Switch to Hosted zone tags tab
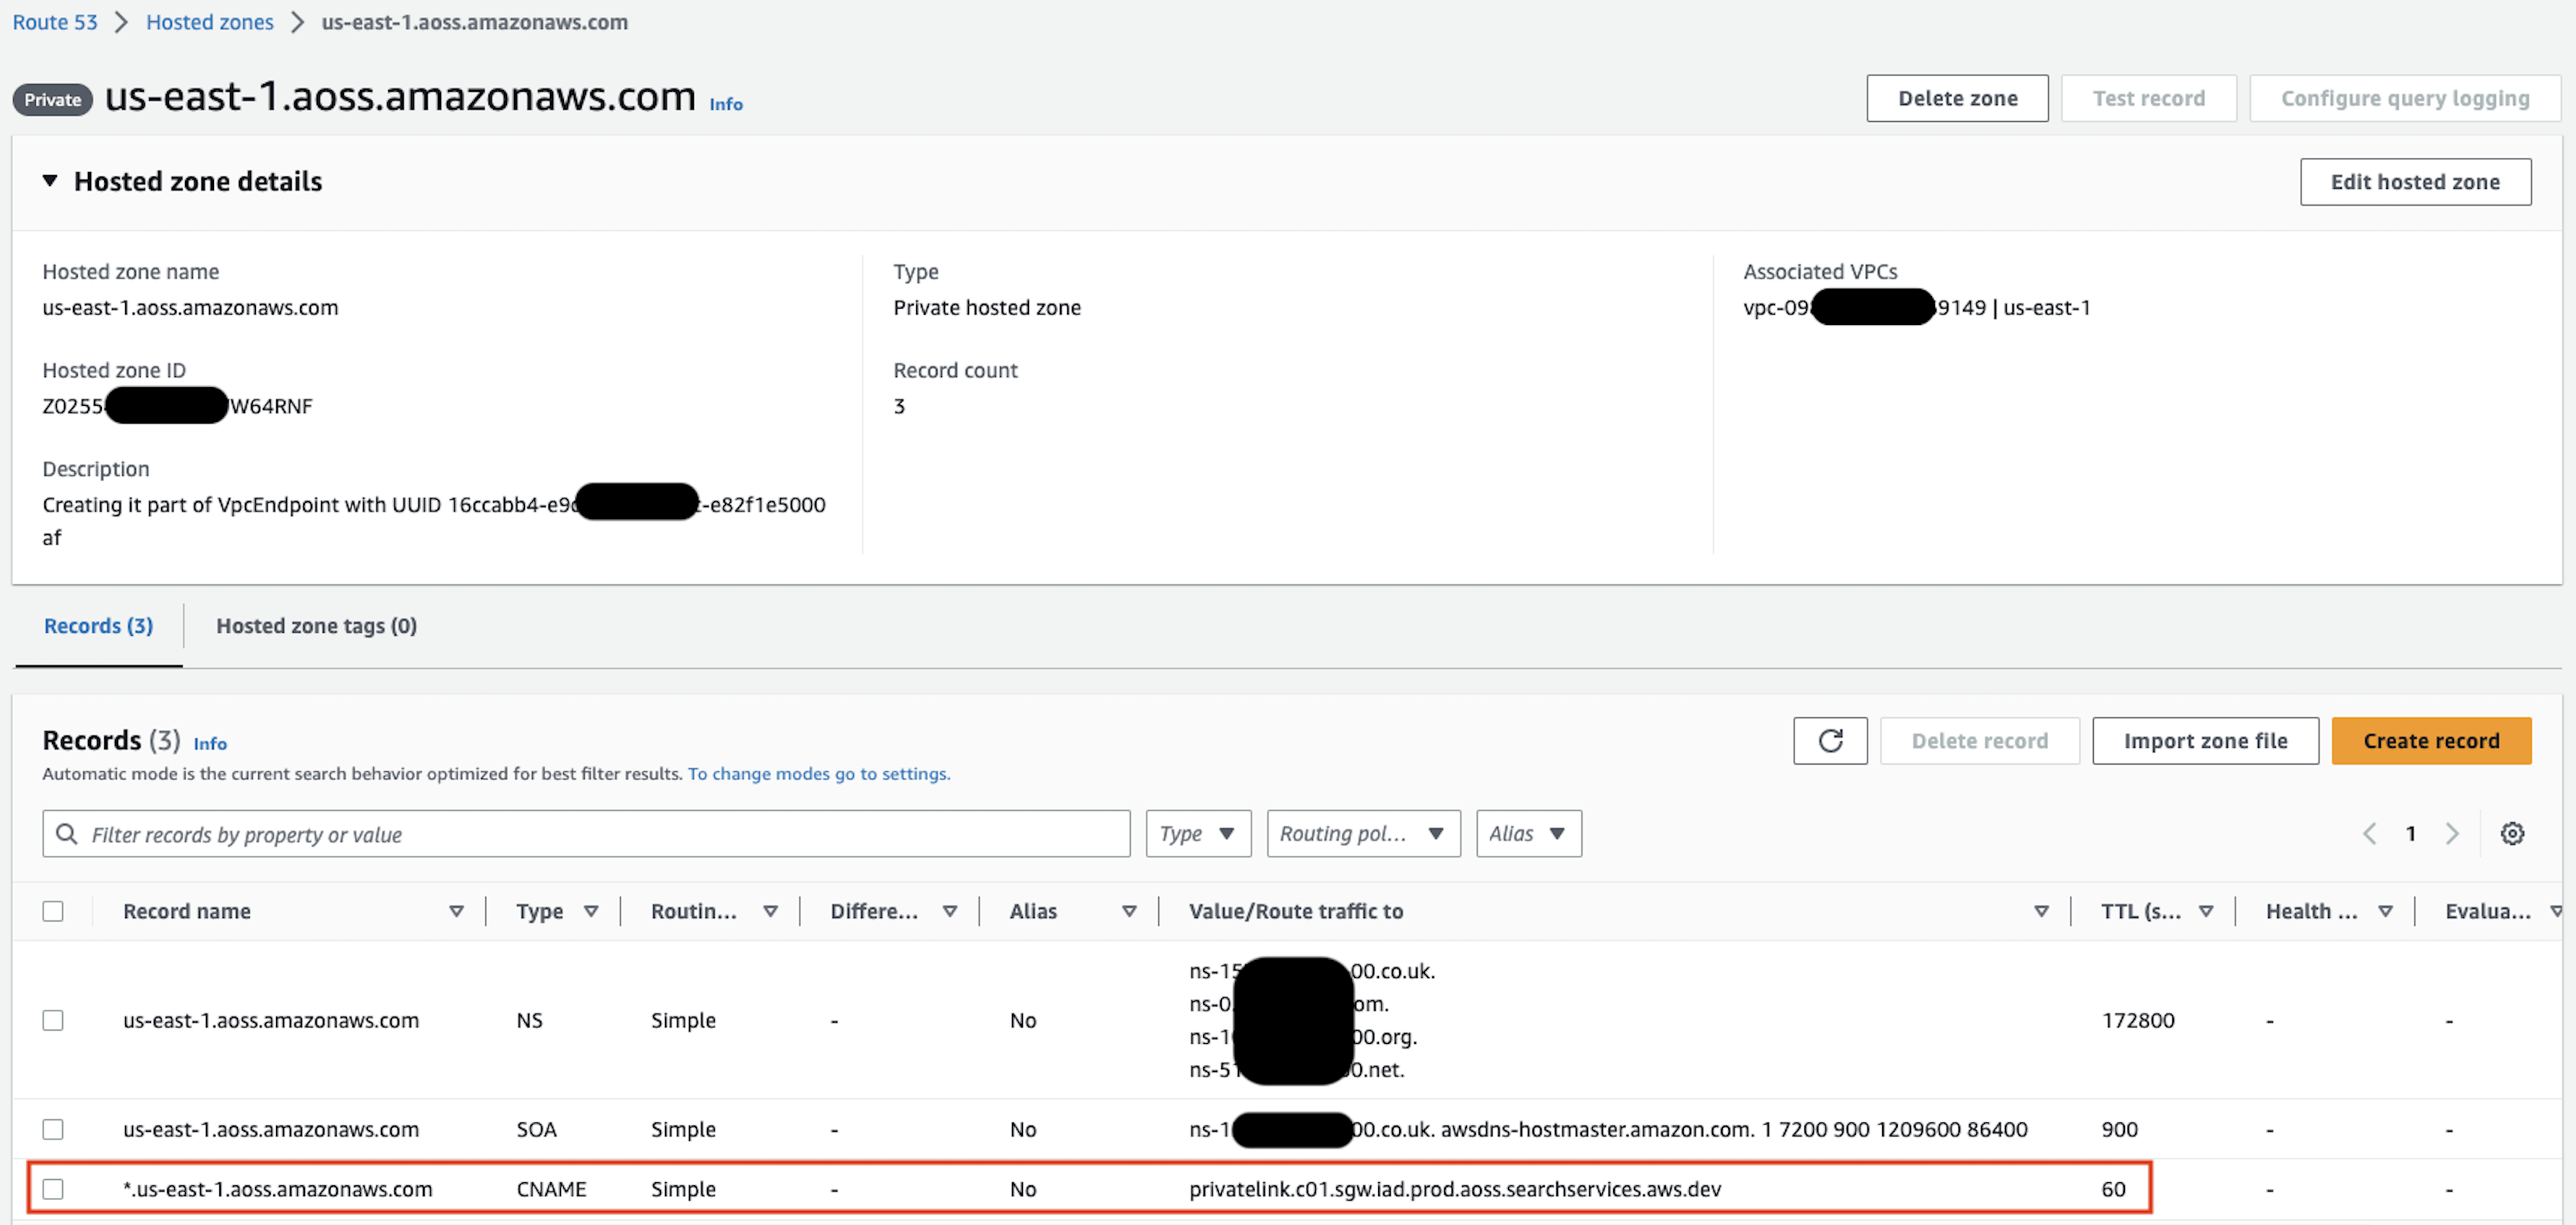This screenshot has width=2576, height=1225. [x=316, y=626]
